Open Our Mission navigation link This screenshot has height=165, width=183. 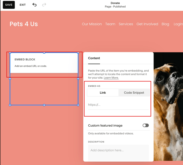92,24
